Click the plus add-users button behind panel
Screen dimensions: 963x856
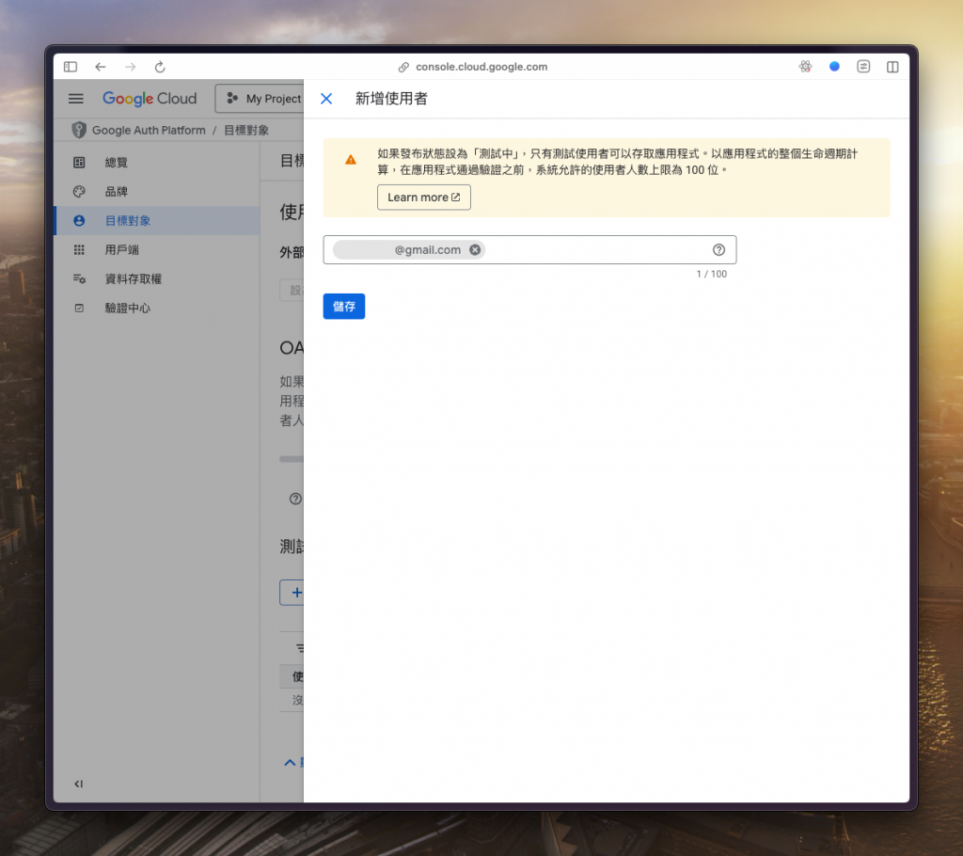point(292,593)
